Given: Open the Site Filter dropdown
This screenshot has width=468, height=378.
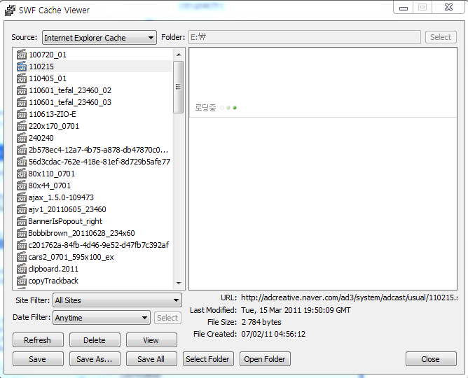Looking at the screenshot, I should pyautogui.click(x=117, y=300).
